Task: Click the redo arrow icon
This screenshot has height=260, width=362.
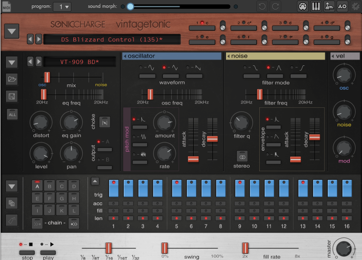Action: point(275,6)
